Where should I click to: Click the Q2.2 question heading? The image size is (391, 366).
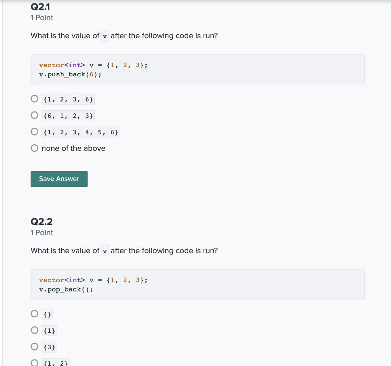(42, 222)
